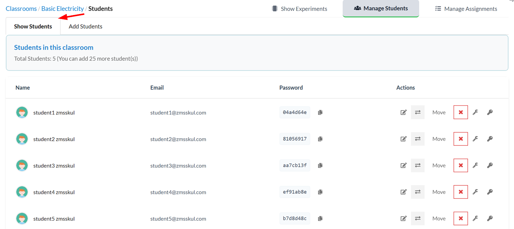Open the Show Experiments tab
This screenshot has height=229, width=514.
tap(300, 9)
